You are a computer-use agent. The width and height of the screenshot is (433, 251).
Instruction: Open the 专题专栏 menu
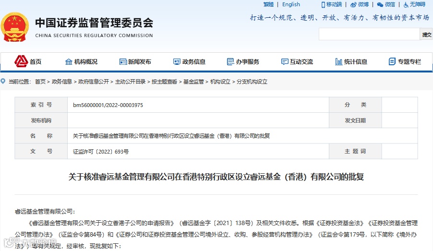click(x=409, y=62)
